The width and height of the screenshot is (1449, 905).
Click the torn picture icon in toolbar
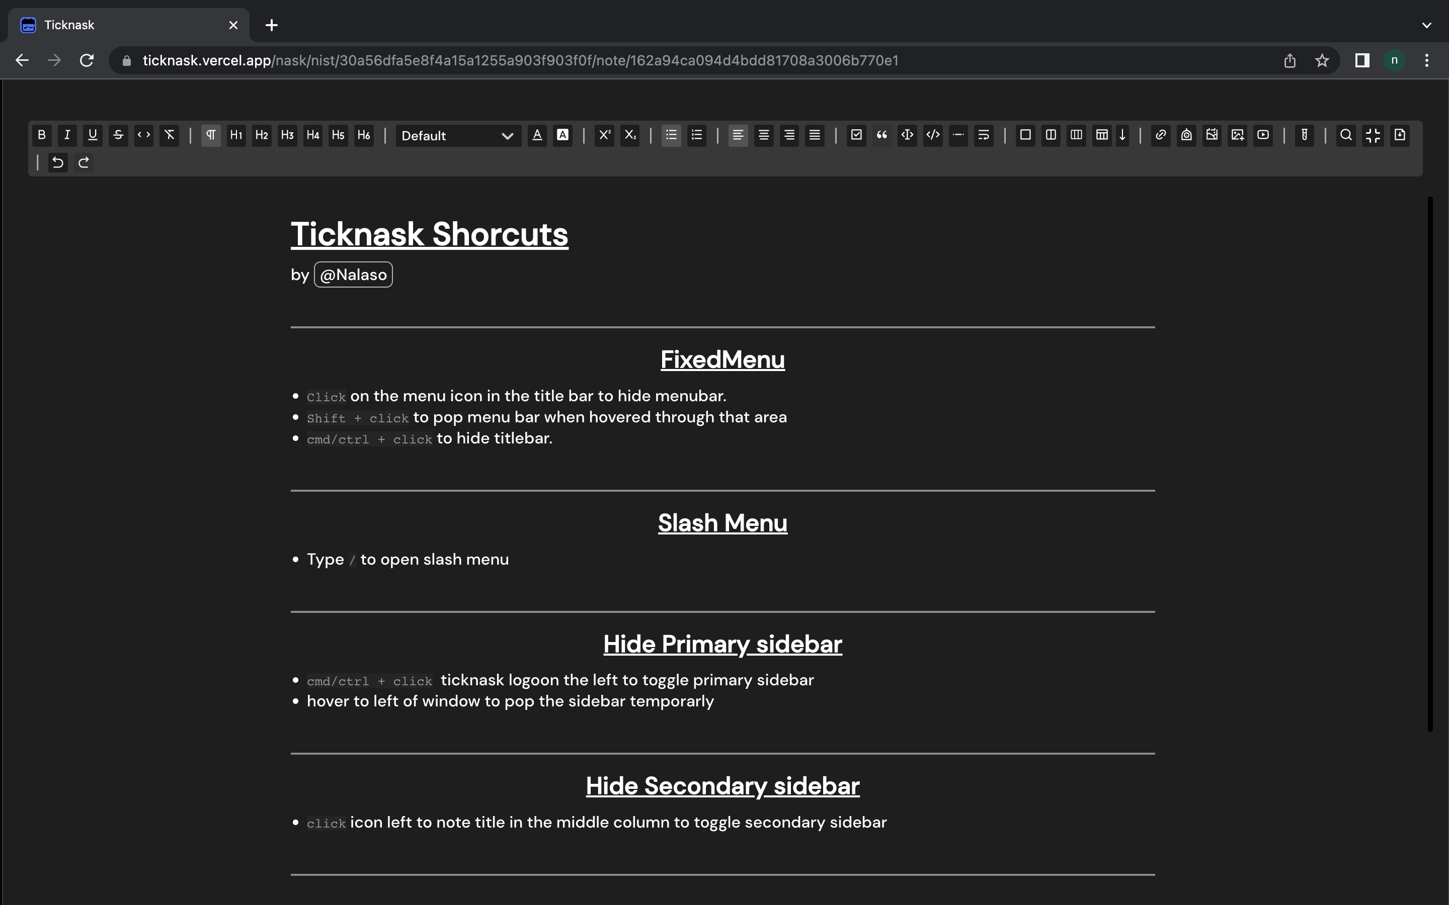coord(1212,135)
